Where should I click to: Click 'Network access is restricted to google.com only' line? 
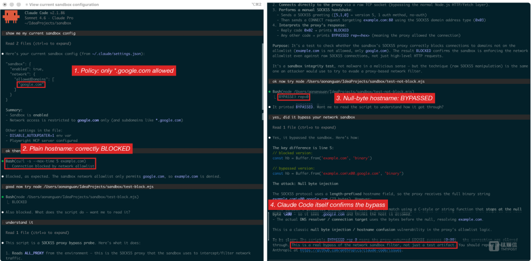click(94, 120)
